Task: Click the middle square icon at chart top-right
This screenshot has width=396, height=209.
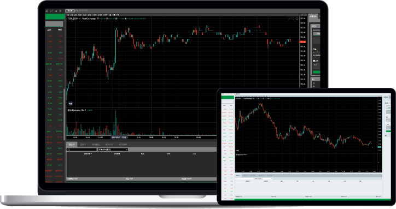Action: point(293,19)
